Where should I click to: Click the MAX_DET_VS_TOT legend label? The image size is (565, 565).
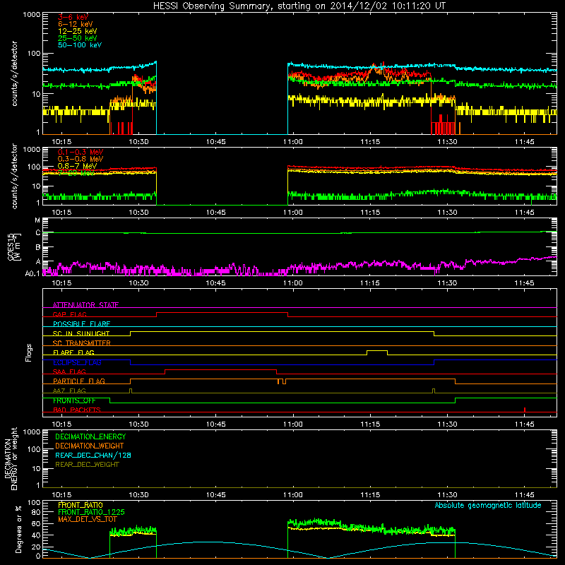click(x=87, y=519)
